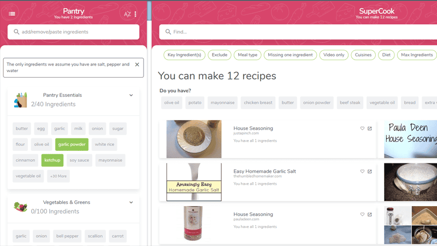
Task: Open justapinch.com House Seasoning thumbnail
Action: click(194, 139)
